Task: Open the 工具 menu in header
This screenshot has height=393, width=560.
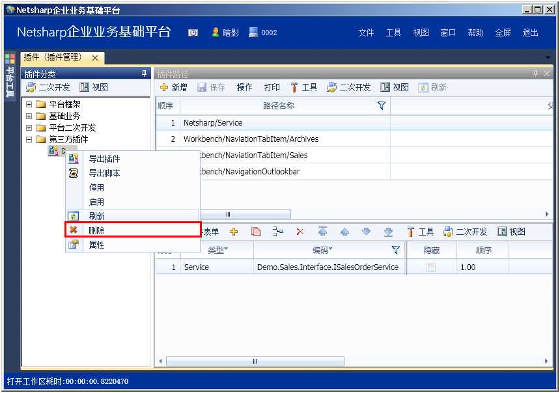Action: click(393, 33)
